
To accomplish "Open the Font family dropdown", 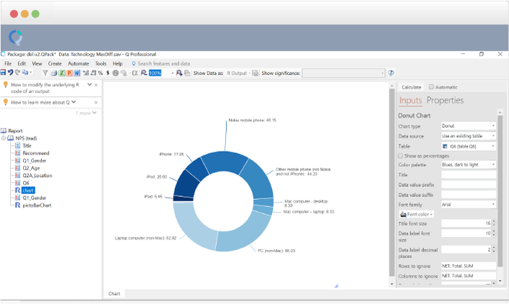I will (469, 205).
